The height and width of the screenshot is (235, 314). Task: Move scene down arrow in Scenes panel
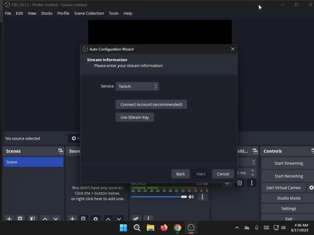coord(56,219)
